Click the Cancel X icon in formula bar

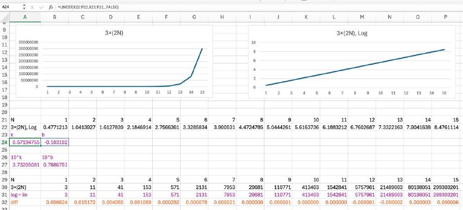point(32,7)
